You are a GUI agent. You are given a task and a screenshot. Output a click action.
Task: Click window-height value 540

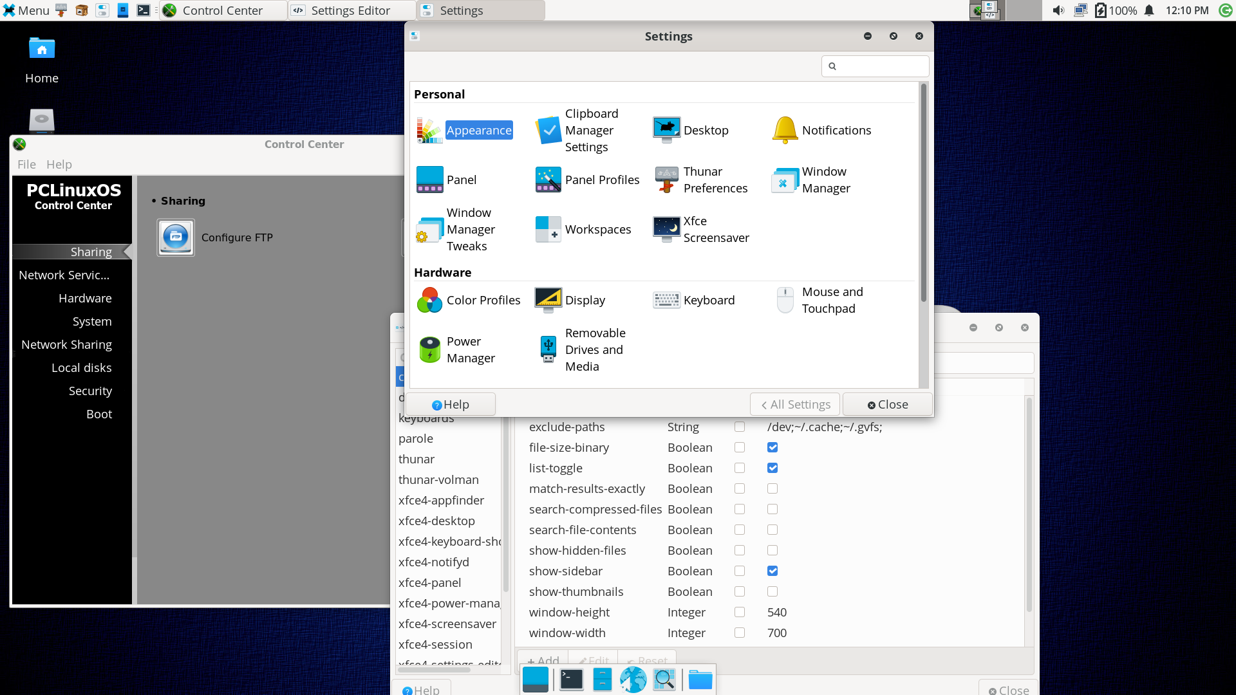click(777, 613)
